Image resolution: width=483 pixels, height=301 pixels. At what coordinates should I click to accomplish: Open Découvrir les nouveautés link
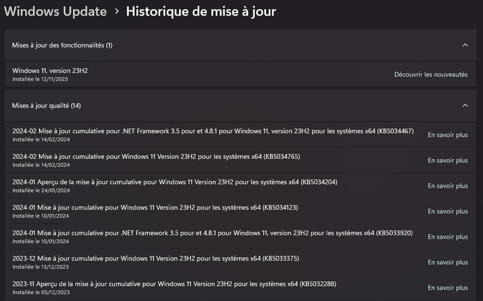click(431, 74)
